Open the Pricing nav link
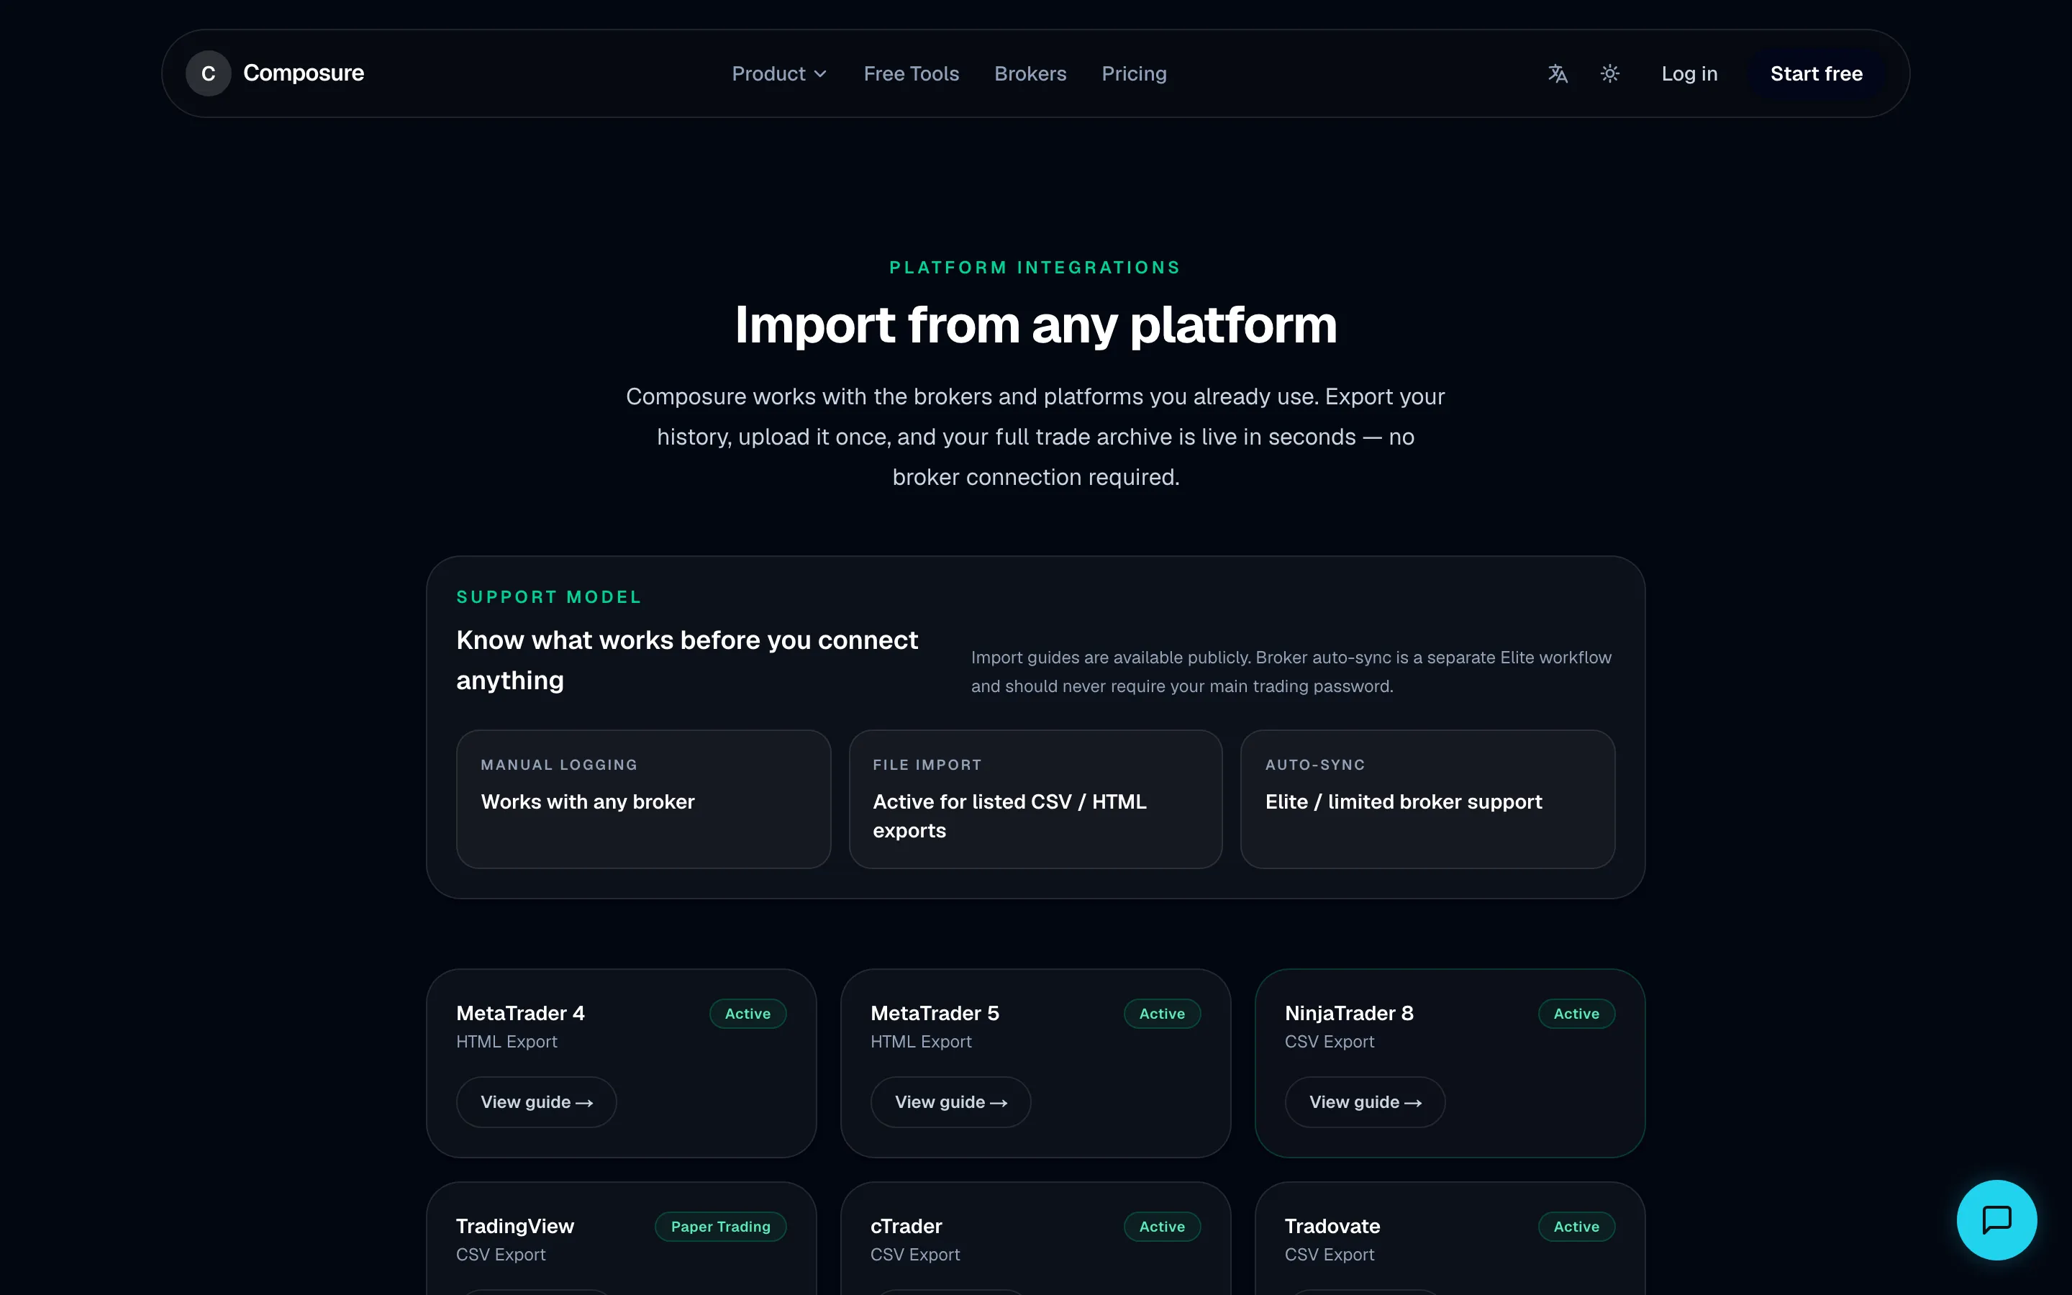This screenshot has height=1295, width=2072. (x=1134, y=73)
